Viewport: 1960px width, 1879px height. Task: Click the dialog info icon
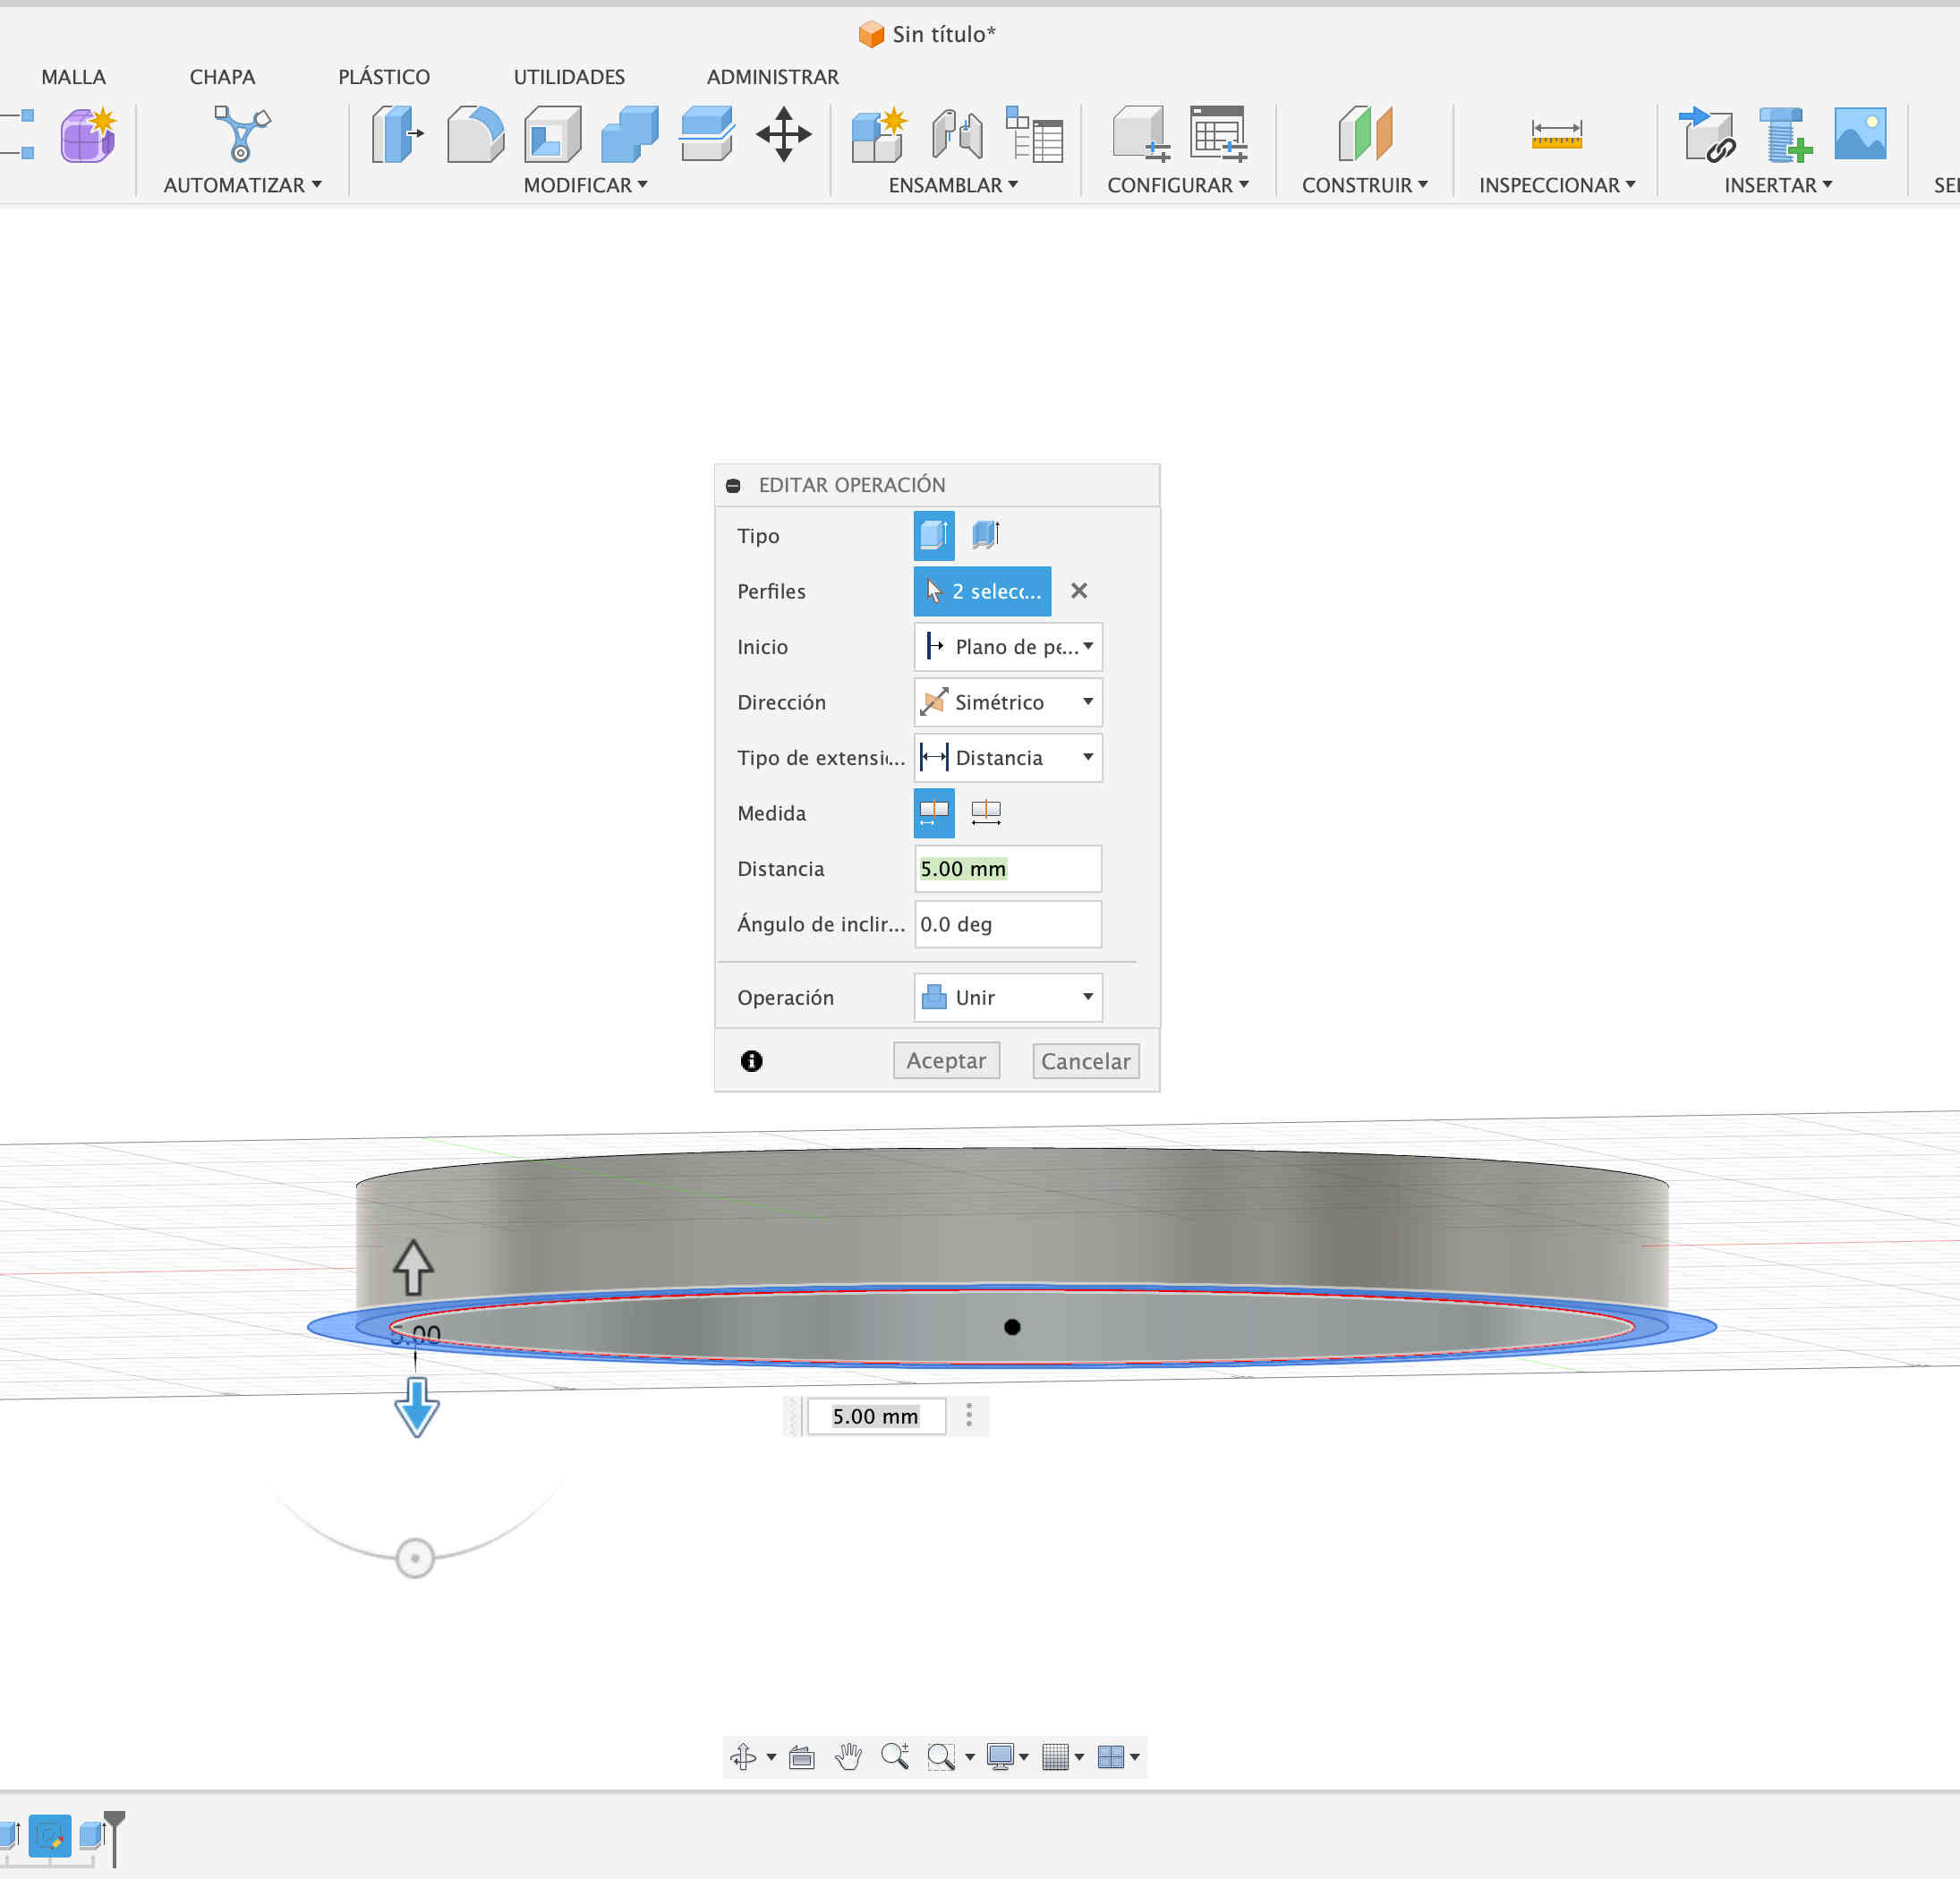pos(752,1061)
